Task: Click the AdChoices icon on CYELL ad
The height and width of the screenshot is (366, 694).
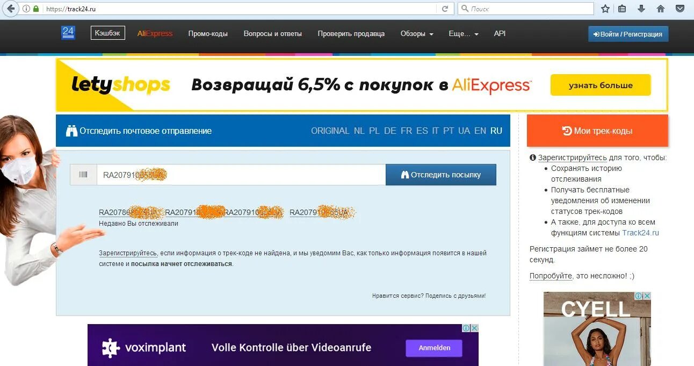Action: point(639,296)
